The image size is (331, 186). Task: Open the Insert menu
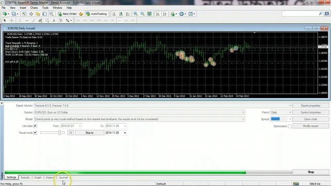pyautogui.click(x=23, y=8)
